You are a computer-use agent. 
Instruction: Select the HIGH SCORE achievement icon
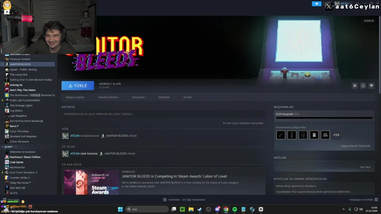tap(325, 135)
